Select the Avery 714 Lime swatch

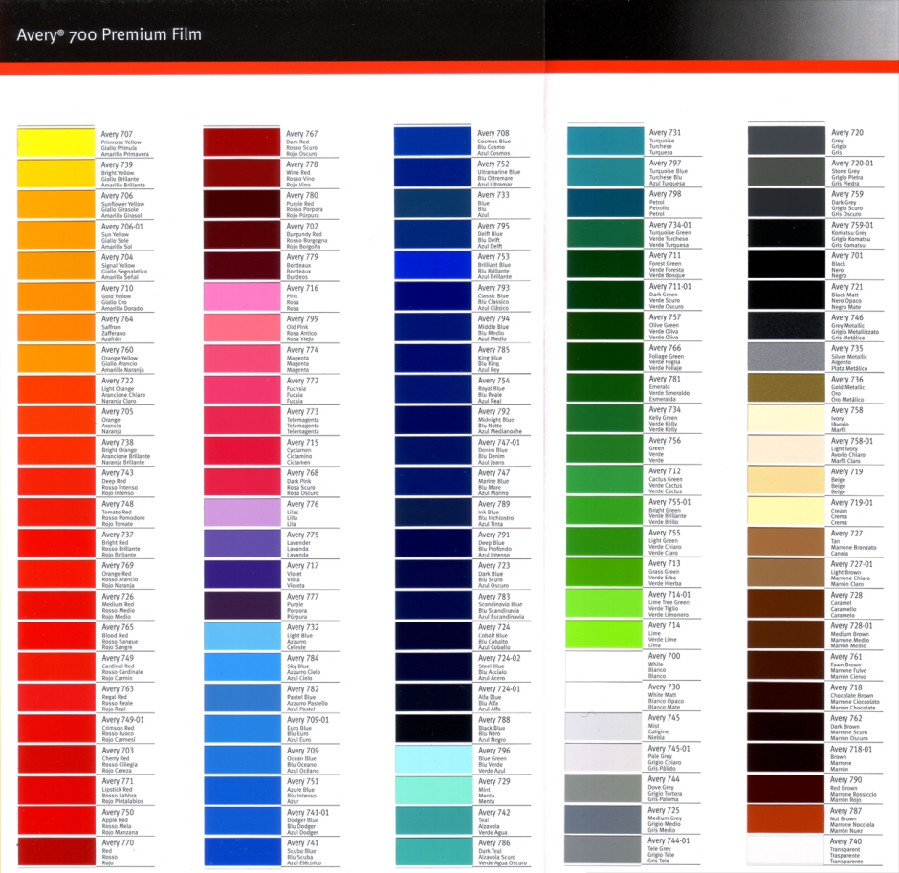click(606, 633)
